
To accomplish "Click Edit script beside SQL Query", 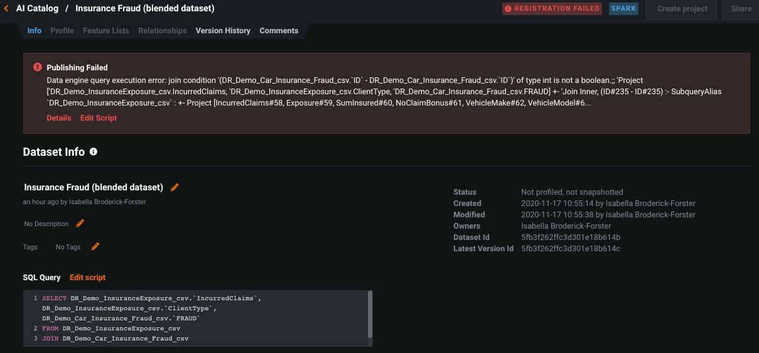I will [87, 278].
